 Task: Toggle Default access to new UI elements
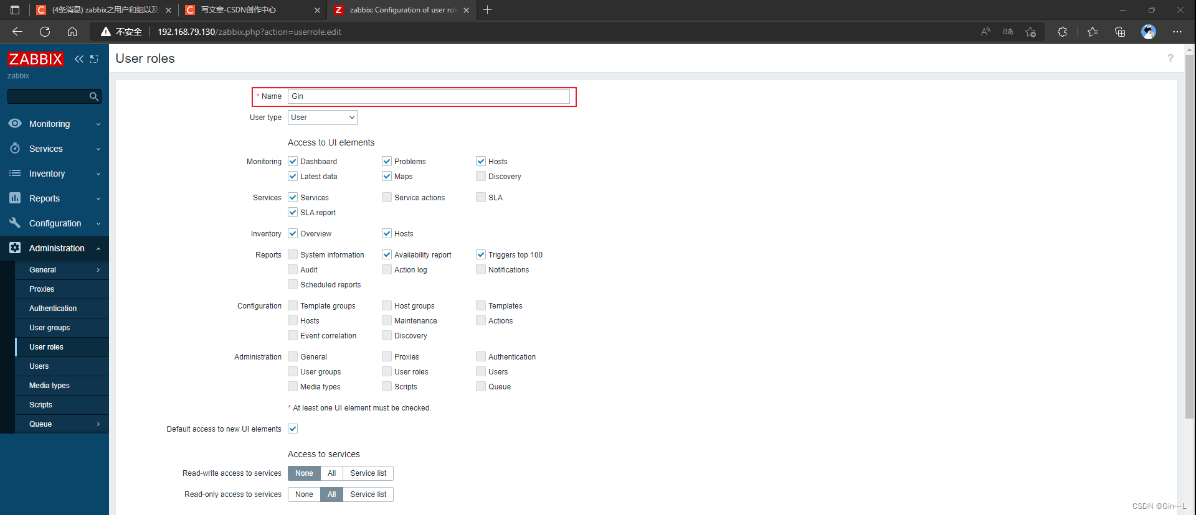[293, 429]
